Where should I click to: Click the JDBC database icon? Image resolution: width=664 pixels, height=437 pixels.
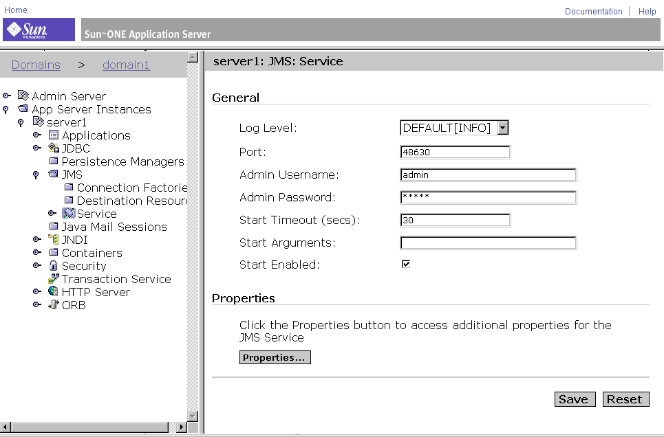[x=54, y=148]
